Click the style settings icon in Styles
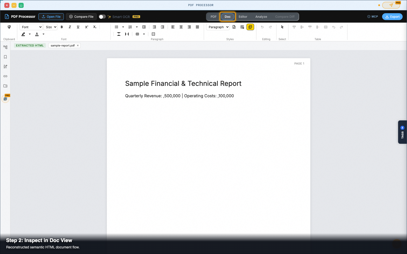Screen dimensions: 407x254 (x=242, y=27)
